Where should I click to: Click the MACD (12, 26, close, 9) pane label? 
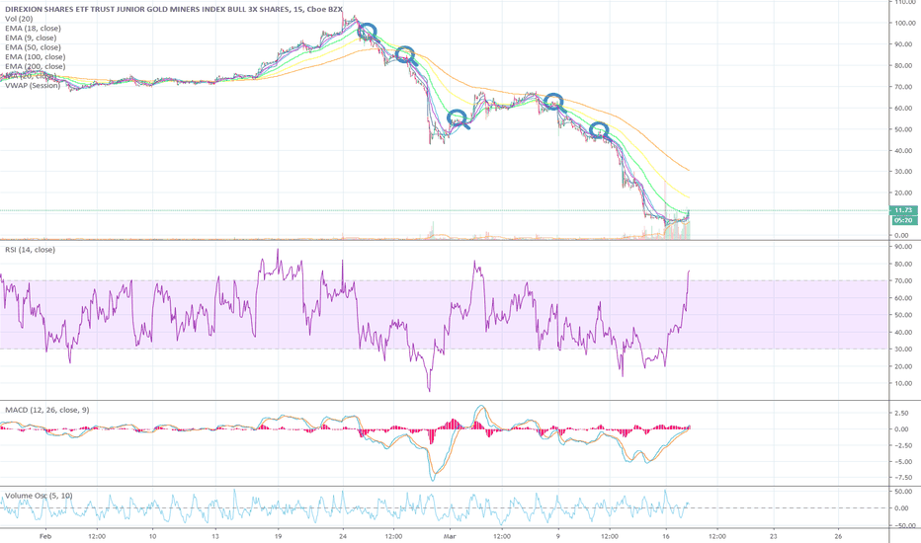tap(47, 410)
